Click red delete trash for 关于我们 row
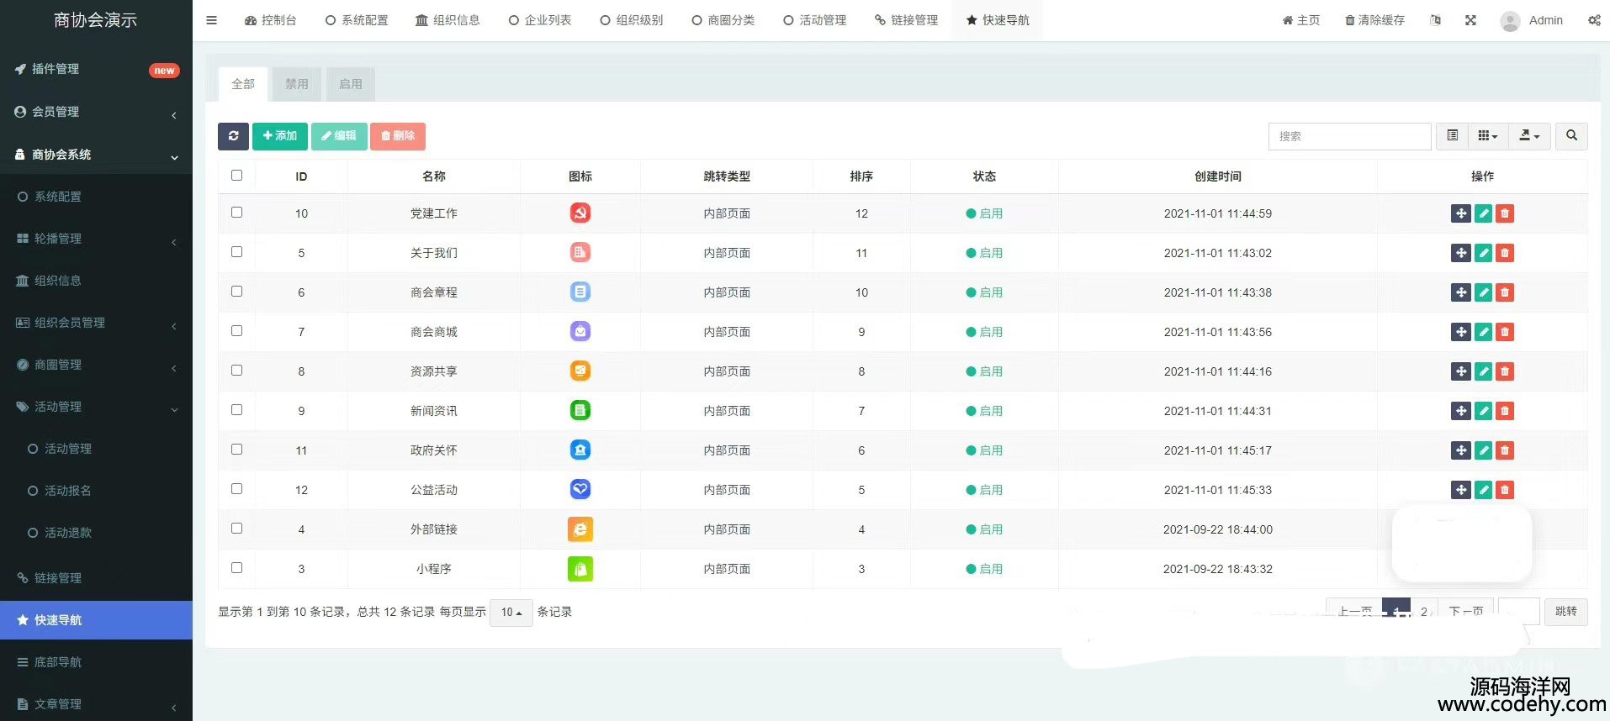 click(x=1505, y=253)
